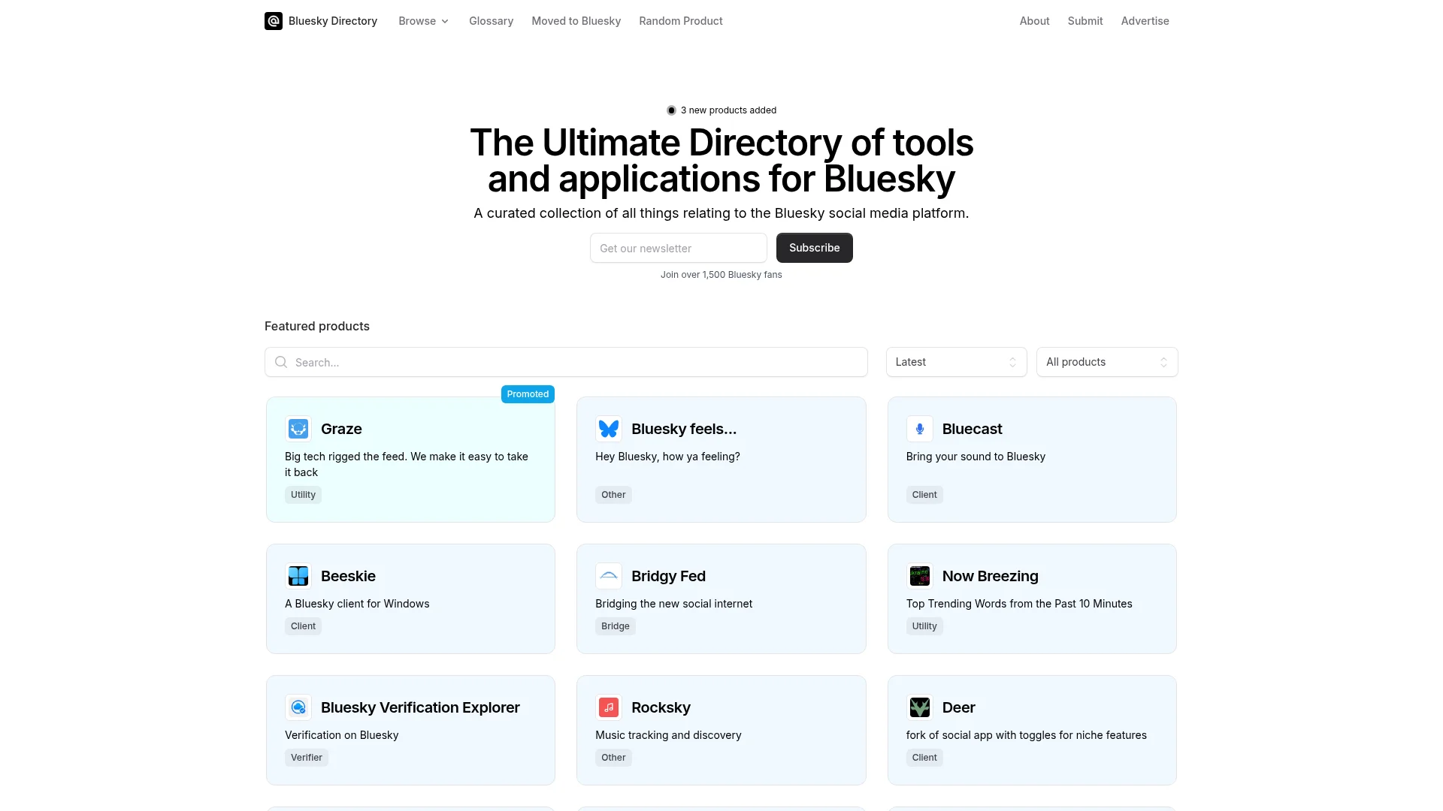Open the About page
This screenshot has width=1443, height=811.
pyautogui.click(x=1034, y=21)
